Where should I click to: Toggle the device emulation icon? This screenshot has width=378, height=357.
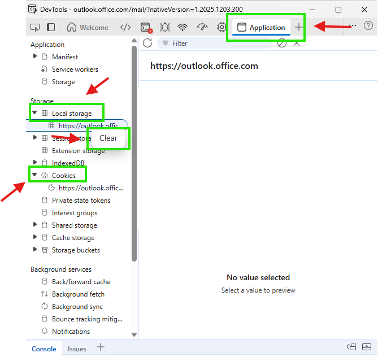click(51, 27)
